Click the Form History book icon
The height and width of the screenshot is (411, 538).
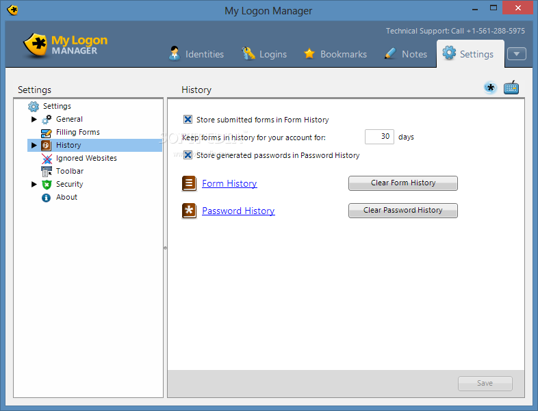tap(189, 183)
